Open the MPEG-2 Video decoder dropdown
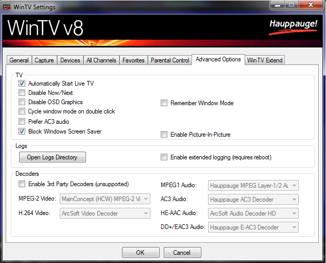 (x=105, y=199)
